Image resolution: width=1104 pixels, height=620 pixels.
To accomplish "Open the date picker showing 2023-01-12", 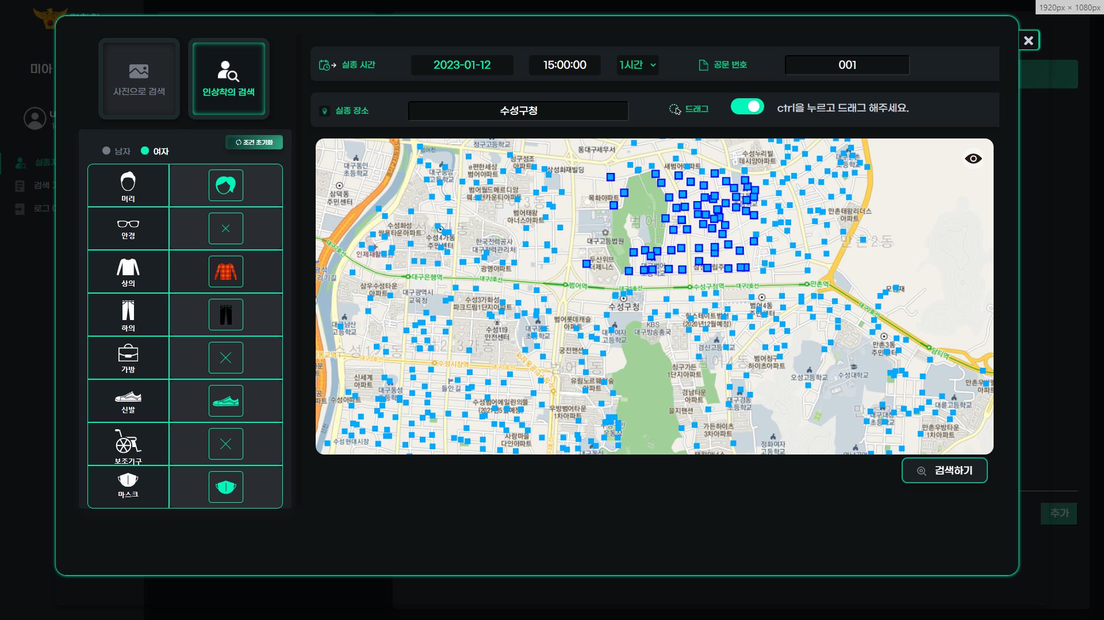I will 462,65.
